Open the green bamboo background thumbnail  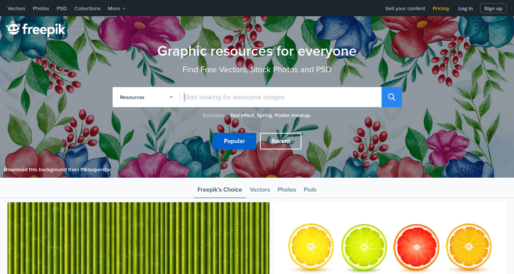pyautogui.click(x=138, y=238)
